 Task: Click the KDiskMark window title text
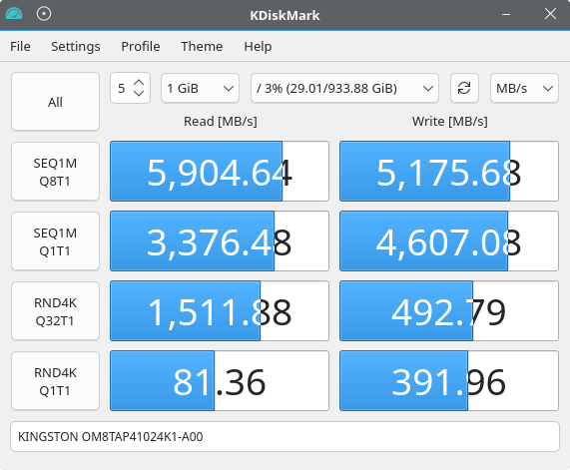pyautogui.click(x=285, y=15)
